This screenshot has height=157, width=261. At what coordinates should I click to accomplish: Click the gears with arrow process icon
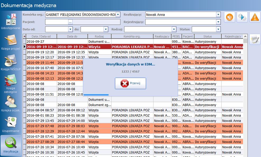pos(242,17)
